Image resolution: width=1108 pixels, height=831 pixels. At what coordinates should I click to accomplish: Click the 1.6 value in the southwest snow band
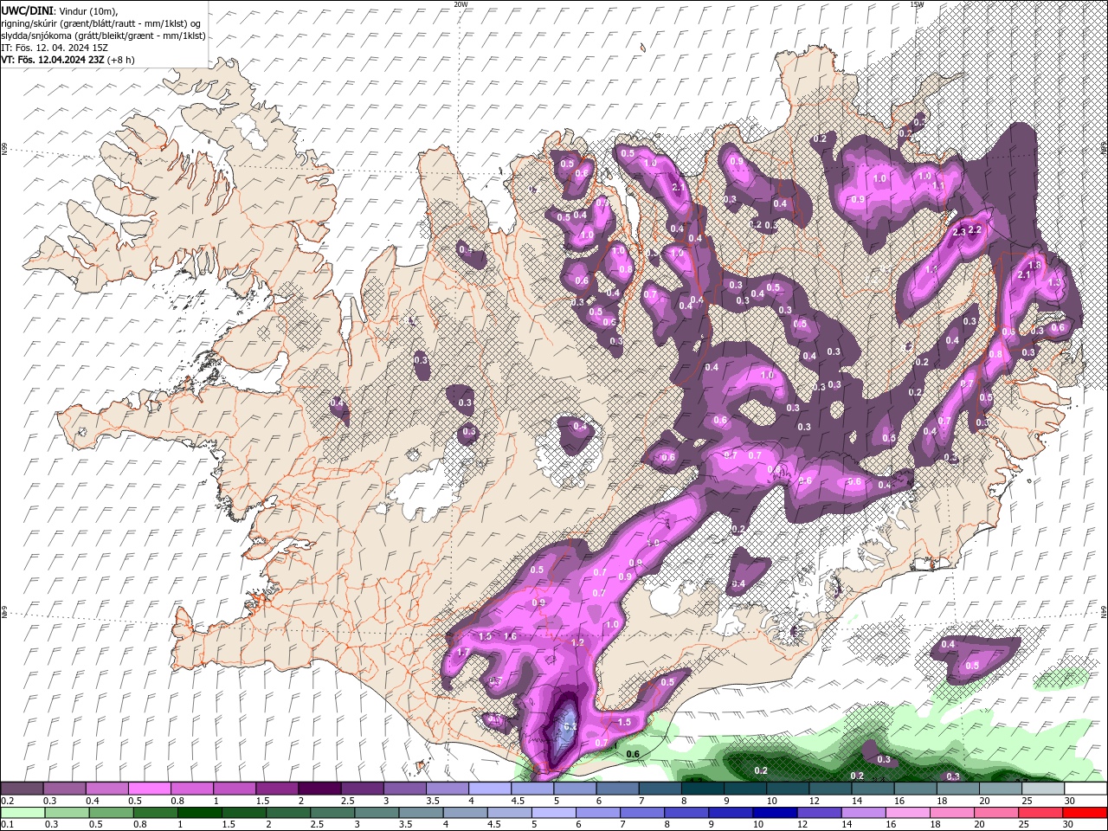(510, 636)
